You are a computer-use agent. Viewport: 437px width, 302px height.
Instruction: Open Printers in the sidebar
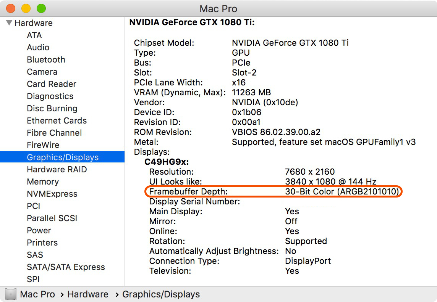(x=42, y=243)
